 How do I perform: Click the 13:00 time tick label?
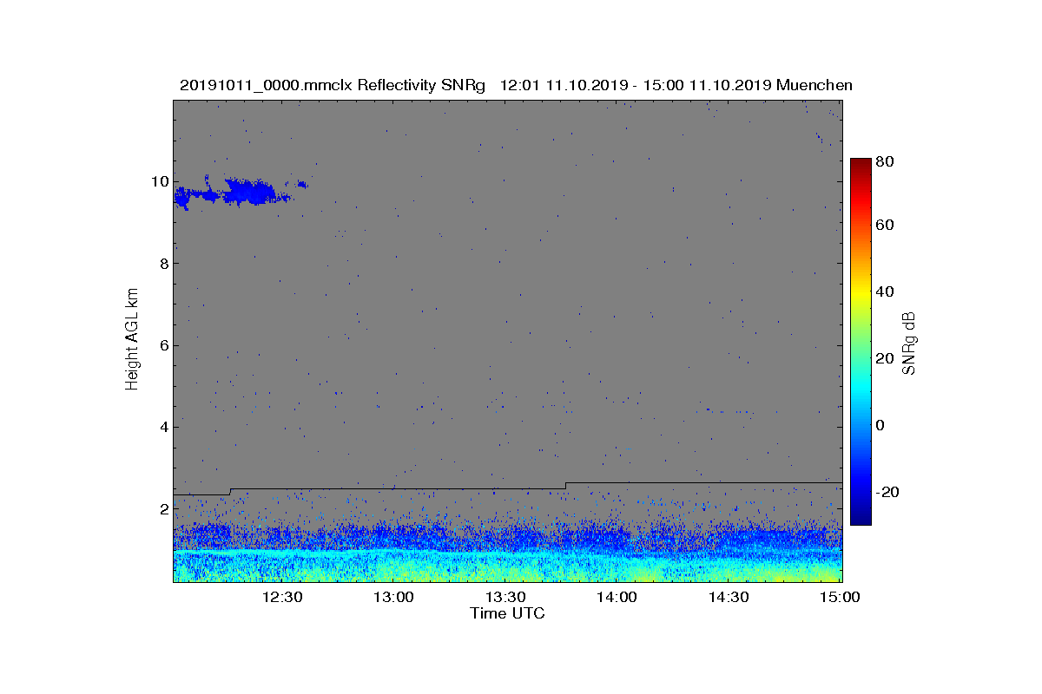393,597
